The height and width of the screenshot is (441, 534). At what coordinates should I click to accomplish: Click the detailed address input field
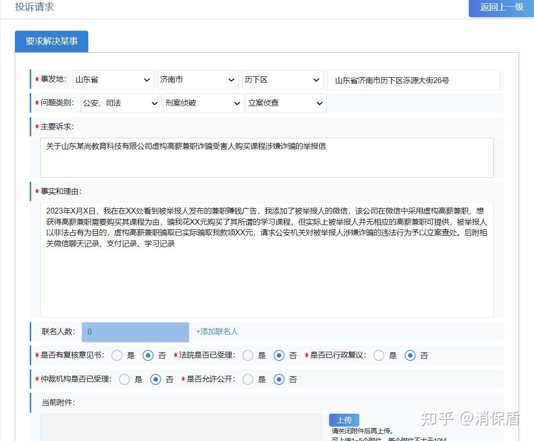(413, 80)
